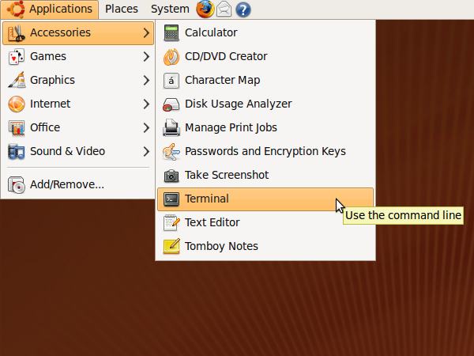The image size is (474, 356).
Task: Open the Text Editor entry
Action: click(x=265, y=222)
